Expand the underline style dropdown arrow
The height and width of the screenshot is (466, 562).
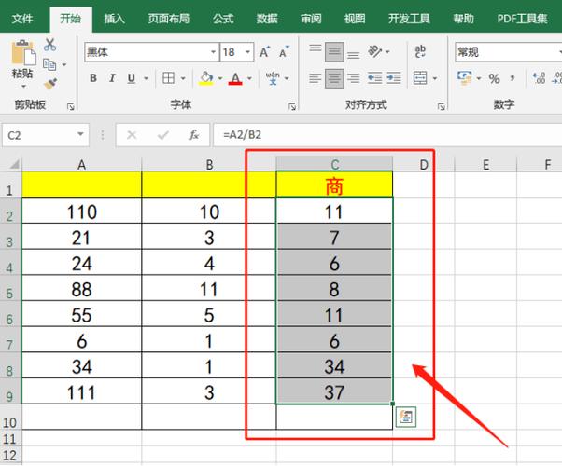(146, 78)
